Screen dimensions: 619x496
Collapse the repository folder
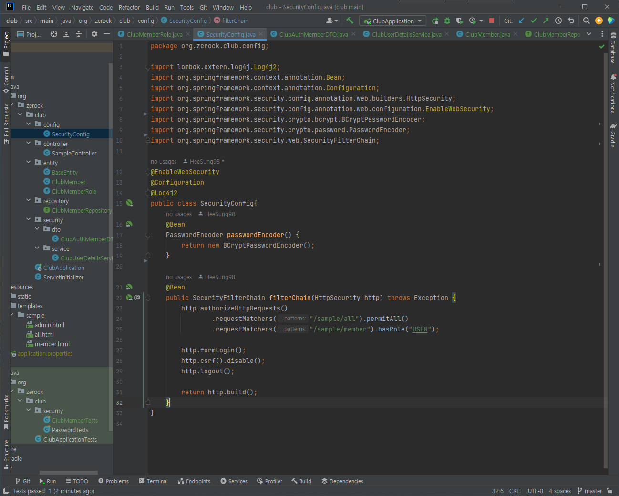pos(29,201)
